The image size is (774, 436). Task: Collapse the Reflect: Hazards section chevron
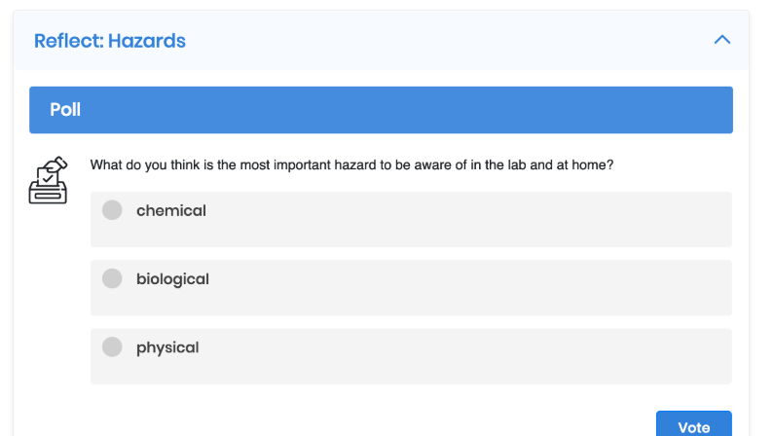coord(722,40)
